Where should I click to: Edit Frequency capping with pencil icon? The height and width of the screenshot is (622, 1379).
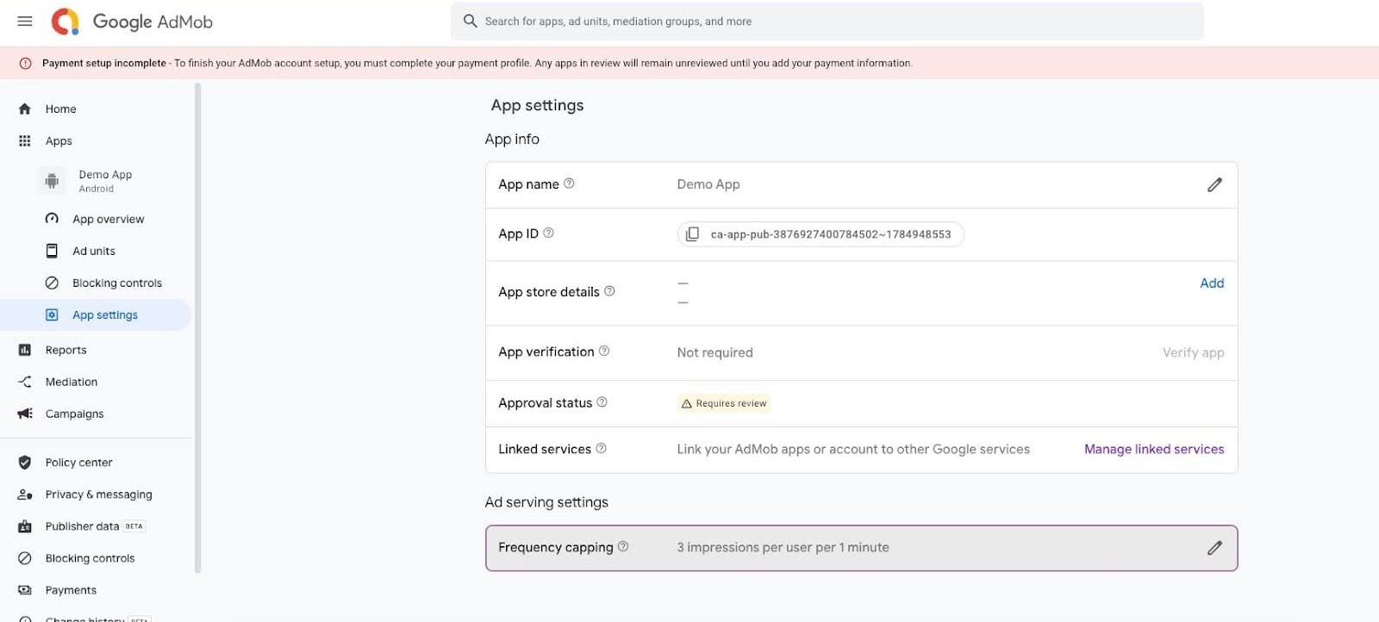coord(1214,548)
